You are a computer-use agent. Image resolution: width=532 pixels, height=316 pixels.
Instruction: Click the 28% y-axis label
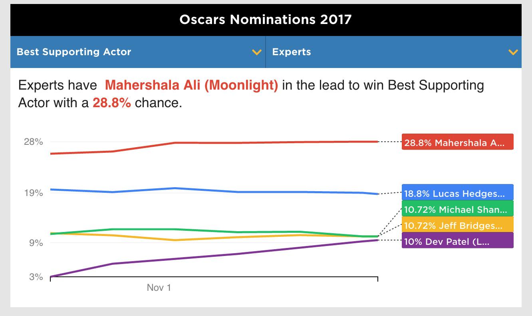tap(34, 142)
